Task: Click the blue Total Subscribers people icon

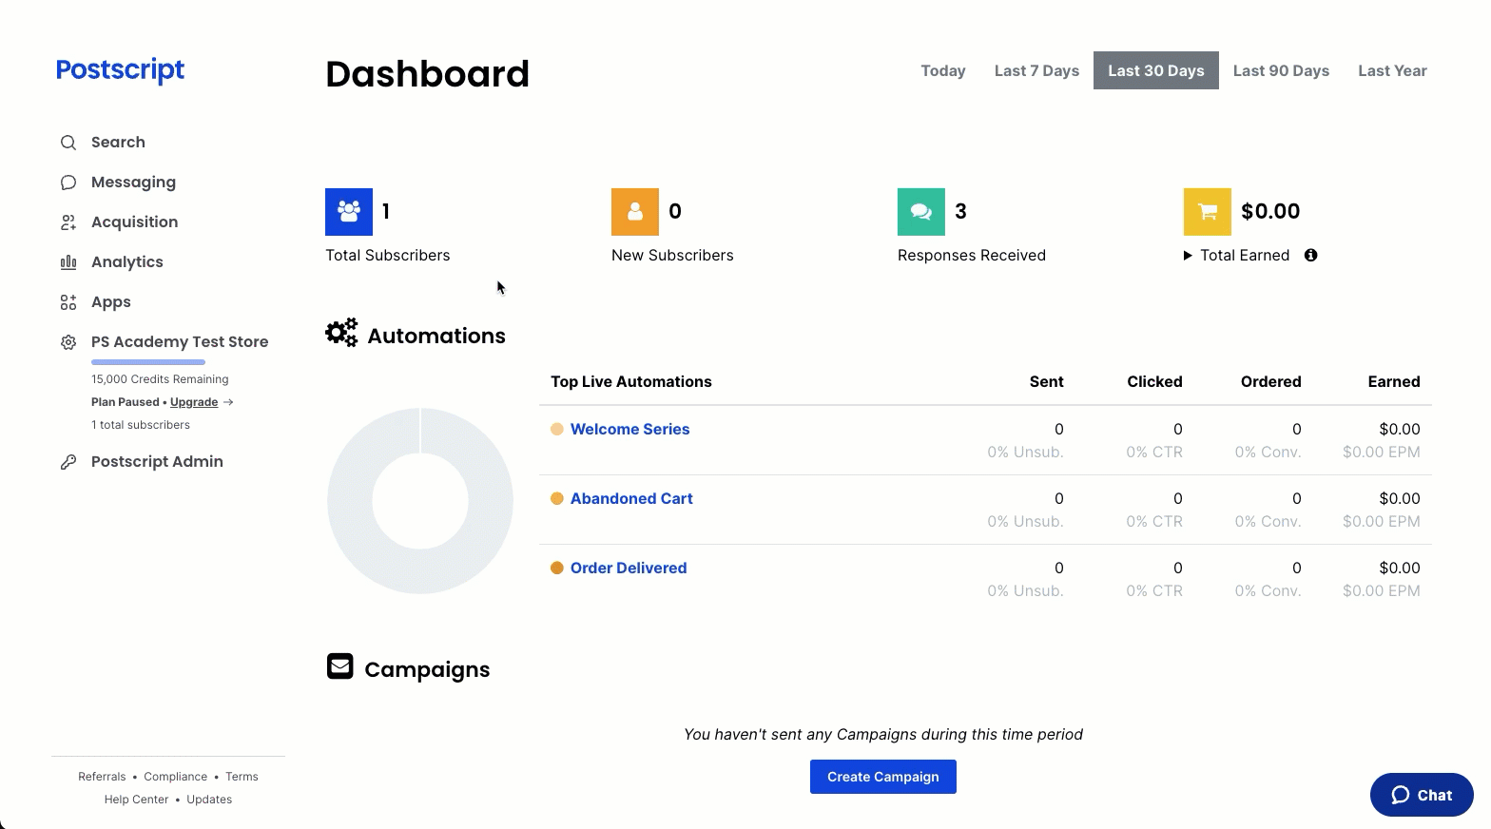Action: click(x=349, y=211)
